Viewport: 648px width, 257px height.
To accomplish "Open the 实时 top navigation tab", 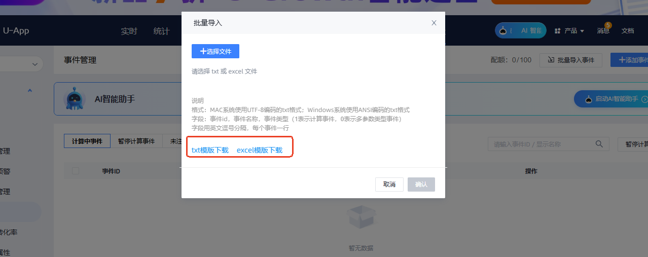I will point(129,31).
